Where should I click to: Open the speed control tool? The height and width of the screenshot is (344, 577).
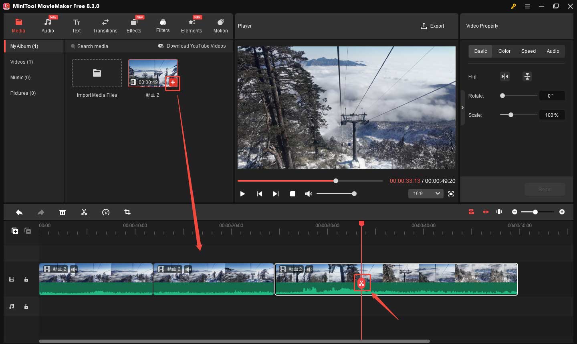click(106, 212)
